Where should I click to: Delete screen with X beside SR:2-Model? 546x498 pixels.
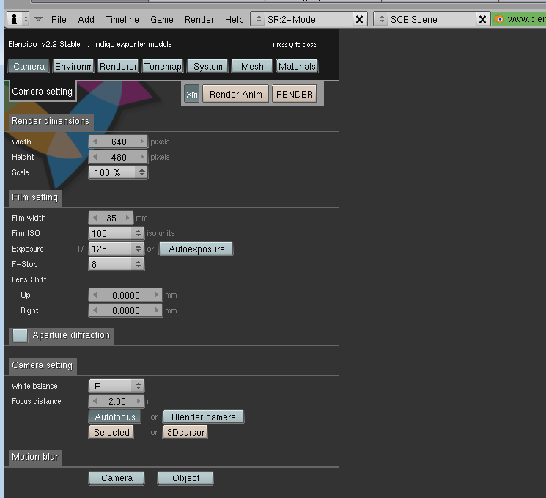(360, 19)
